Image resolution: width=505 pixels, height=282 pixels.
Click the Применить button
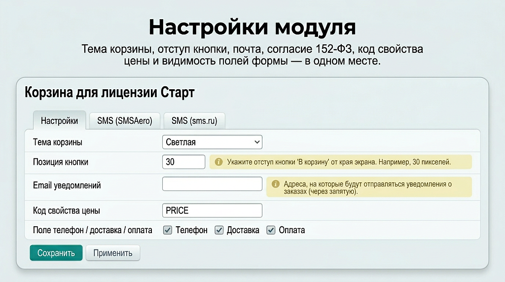point(113,253)
